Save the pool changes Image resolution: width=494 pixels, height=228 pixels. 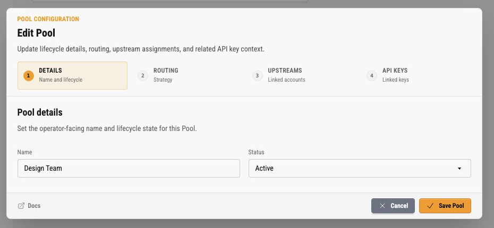(445, 206)
